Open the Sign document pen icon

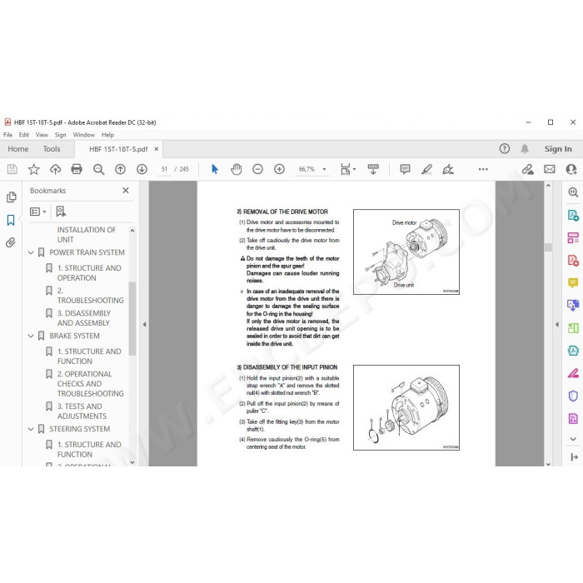pyautogui.click(x=448, y=170)
